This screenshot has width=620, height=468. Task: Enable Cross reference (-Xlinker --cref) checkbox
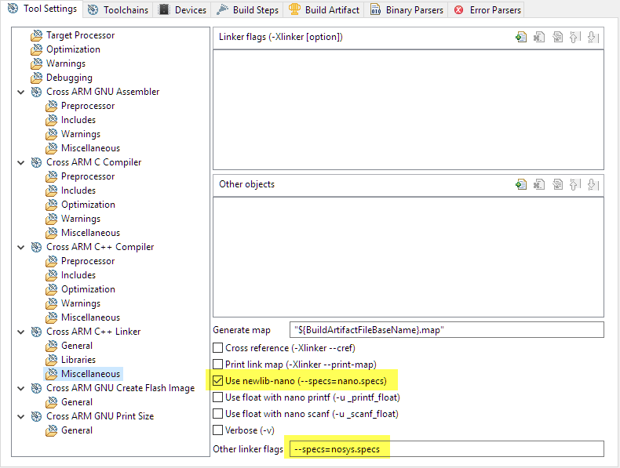coord(218,348)
